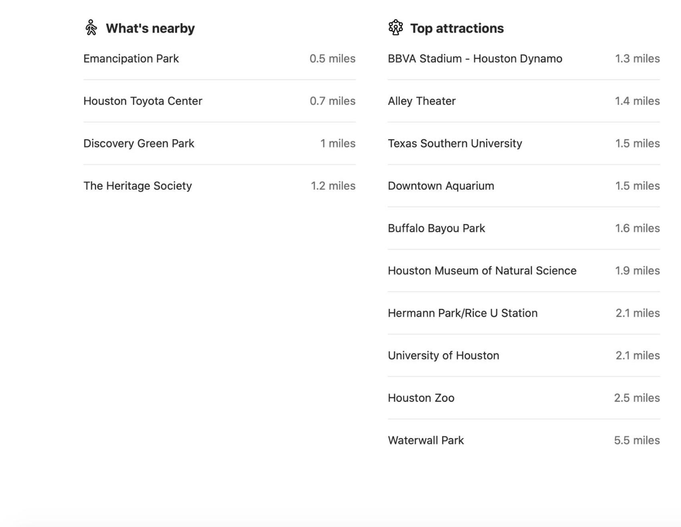Click Houston Museum of Natural Science
This screenshot has width=681, height=527.
click(x=482, y=271)
